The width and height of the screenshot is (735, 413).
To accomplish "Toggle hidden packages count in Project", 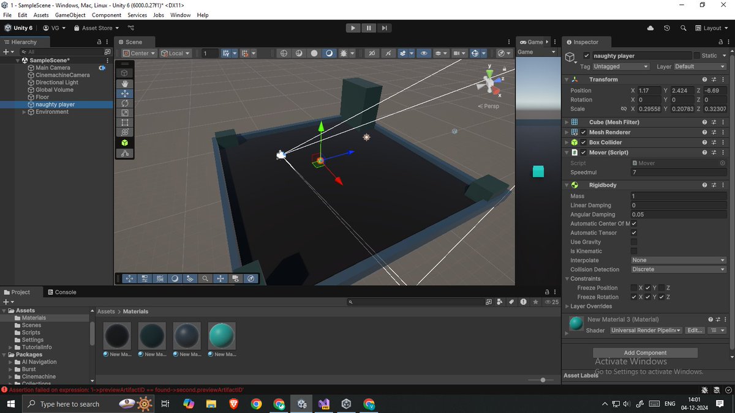I will [552, 302].
